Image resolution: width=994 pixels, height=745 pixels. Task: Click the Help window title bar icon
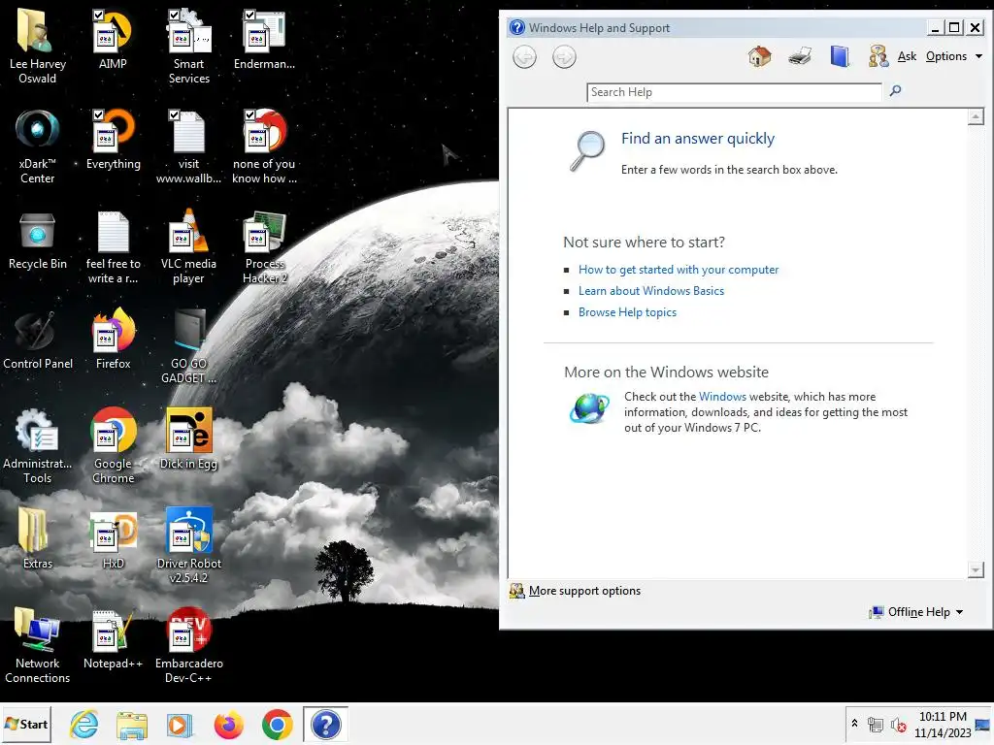tap(517, 27)
